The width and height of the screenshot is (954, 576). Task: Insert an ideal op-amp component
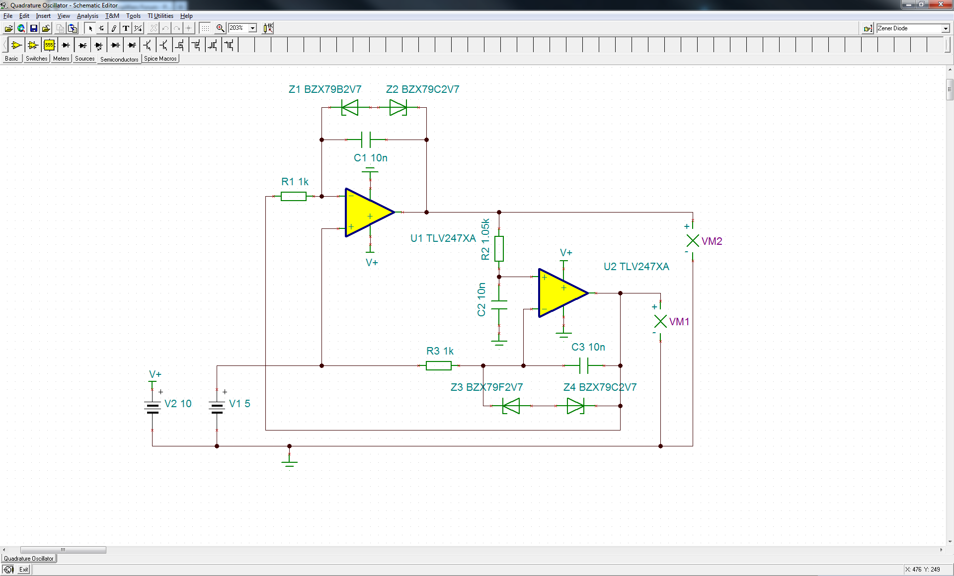coord(16,45)
